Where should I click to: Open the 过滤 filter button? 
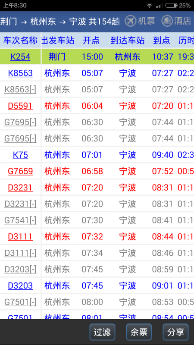point(102,332)
